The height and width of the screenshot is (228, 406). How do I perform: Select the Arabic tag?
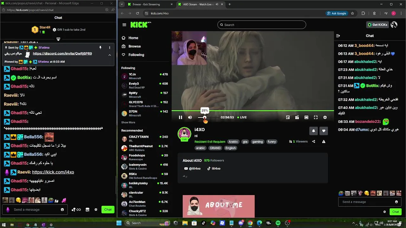point(233,142)
